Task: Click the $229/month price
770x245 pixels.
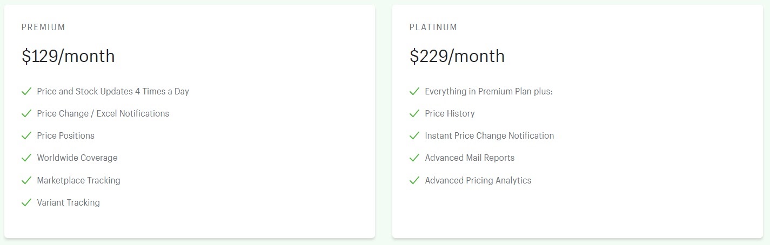Action: pyautogui.click(x=457, y=56)
